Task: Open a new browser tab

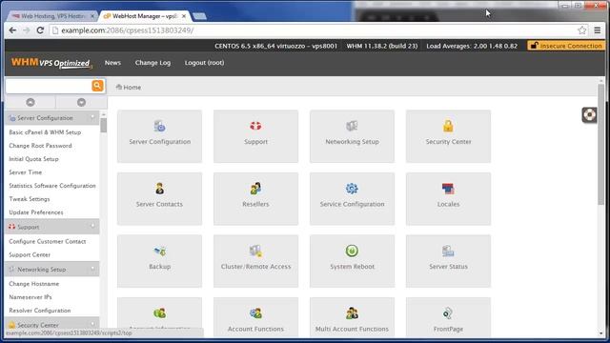Action: point(199,16)
